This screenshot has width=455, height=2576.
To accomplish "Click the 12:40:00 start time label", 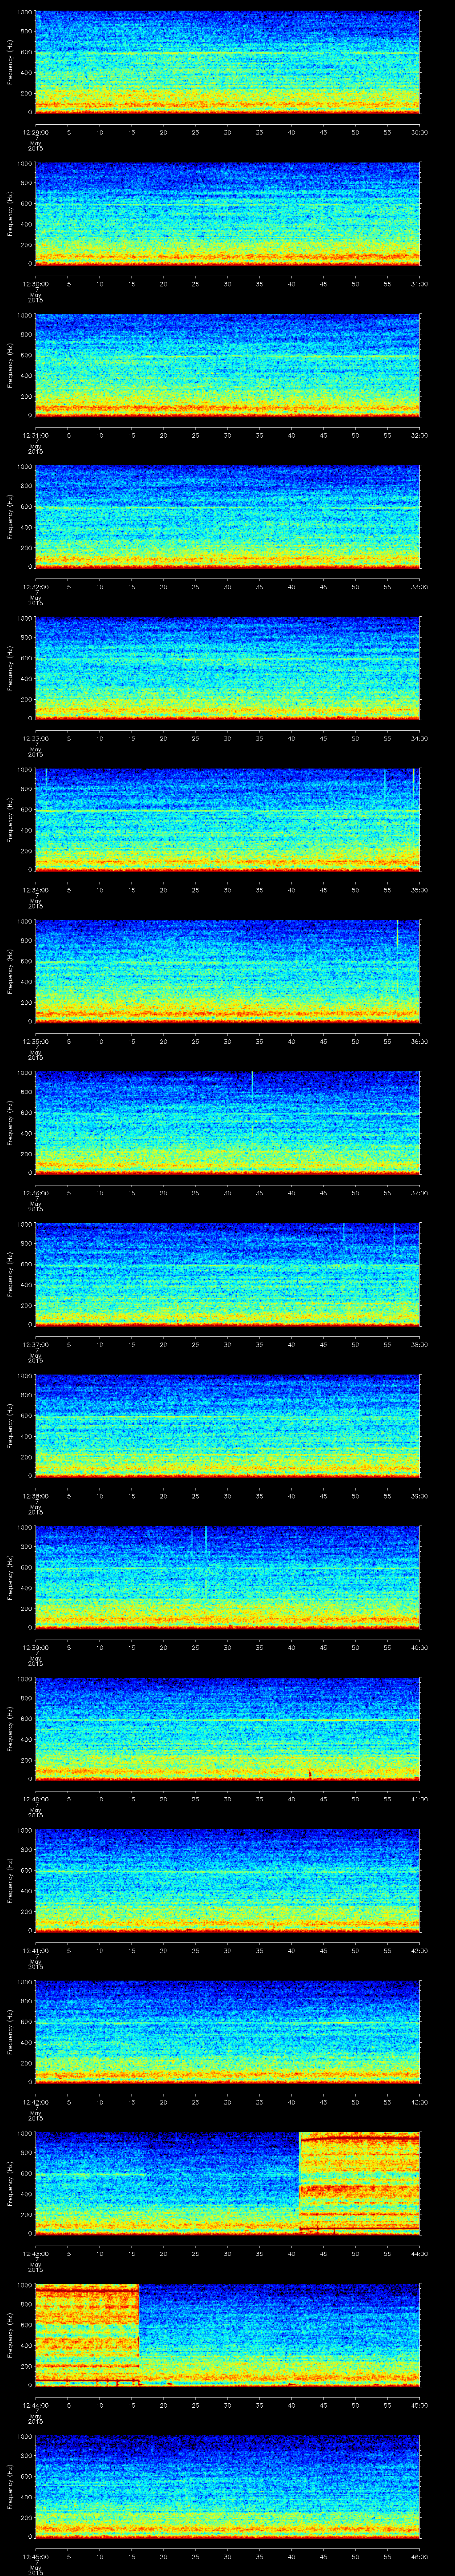I will tap(35, 1799).
